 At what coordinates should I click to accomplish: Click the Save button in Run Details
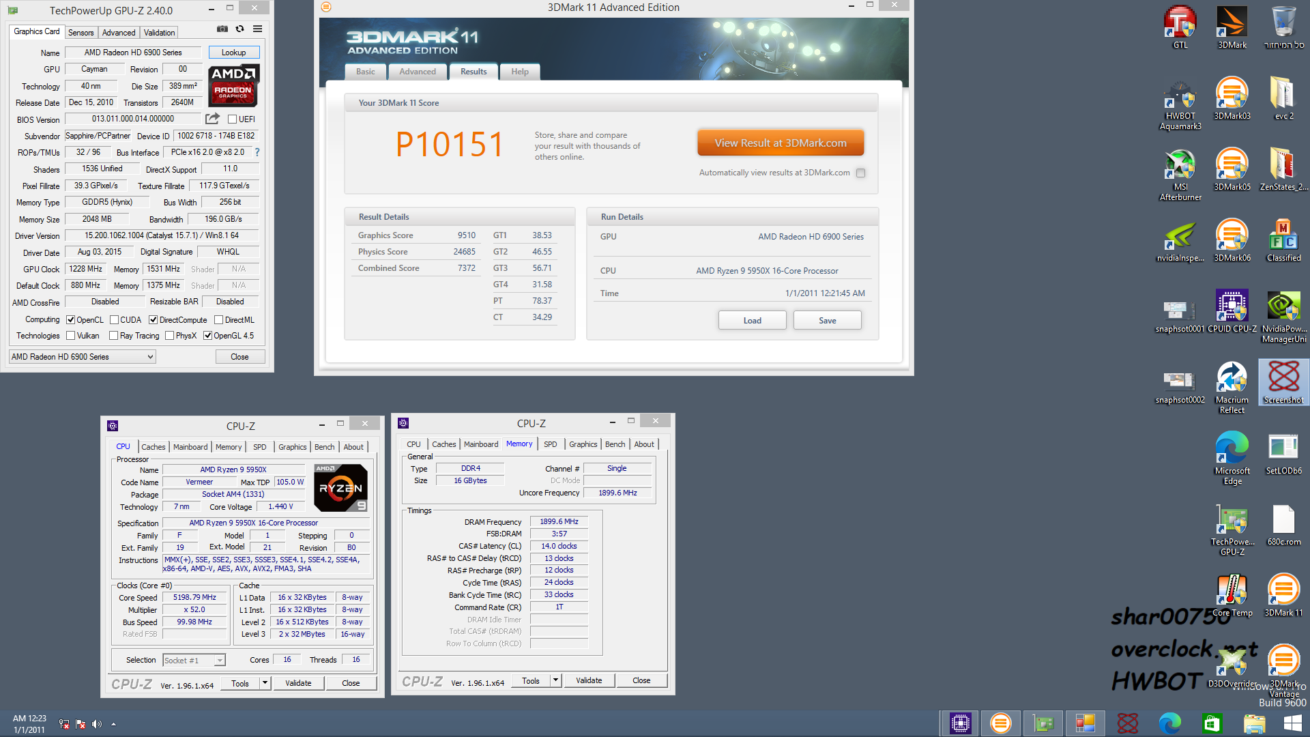(x=828, y=320)
